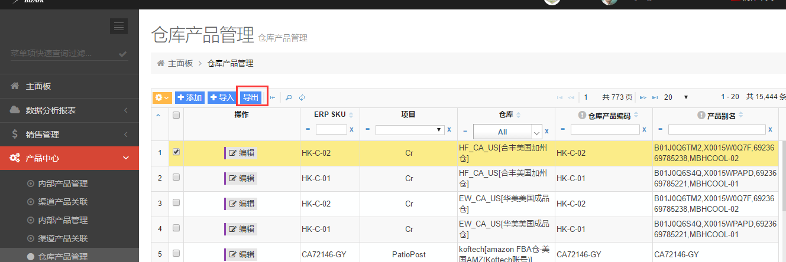Go to next page of the grid
Screen dimensions: 786x262
pyautogui.click(x=643, y=97)
